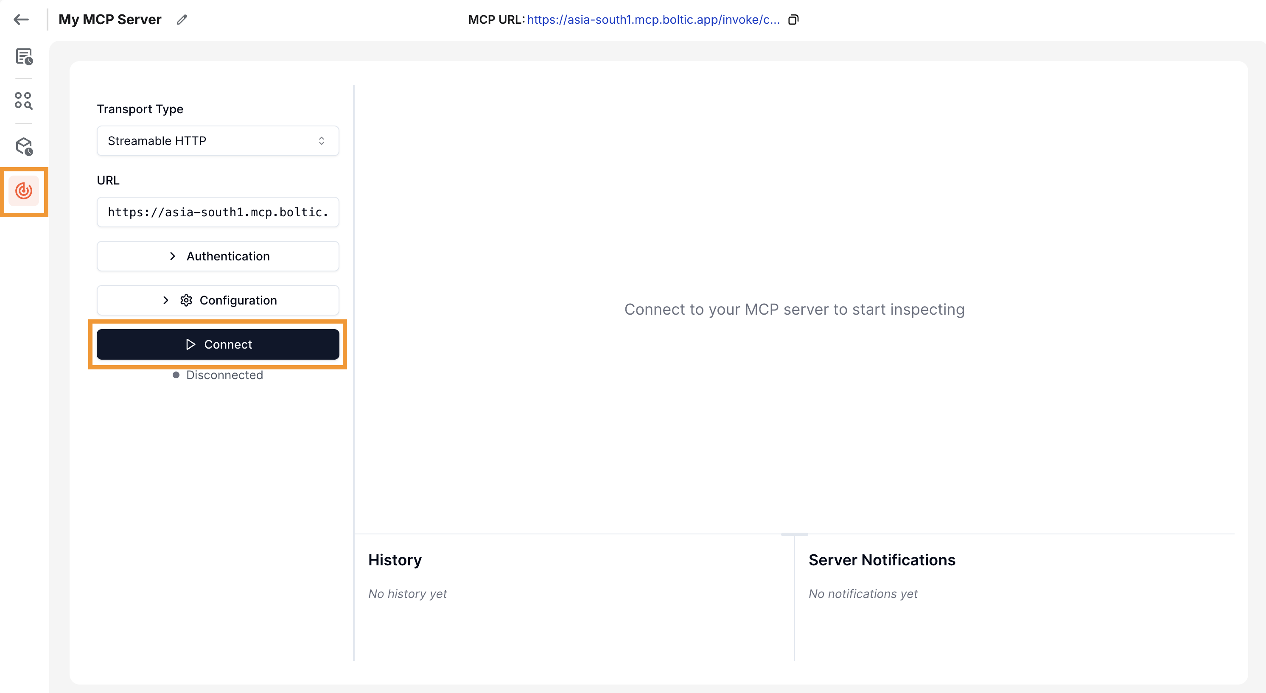Viewport: 1266px width, 693px height.
Task: Expand the Authentication section
Action: click(218, 256)
